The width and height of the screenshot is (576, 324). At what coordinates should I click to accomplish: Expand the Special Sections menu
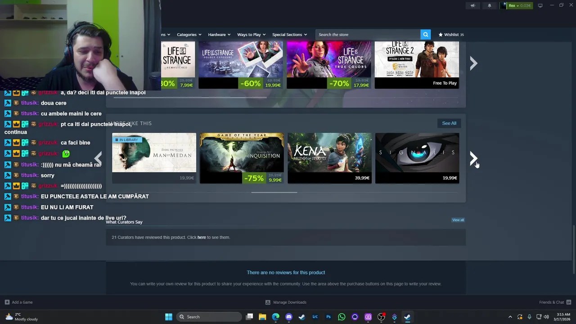click(289, 35)
